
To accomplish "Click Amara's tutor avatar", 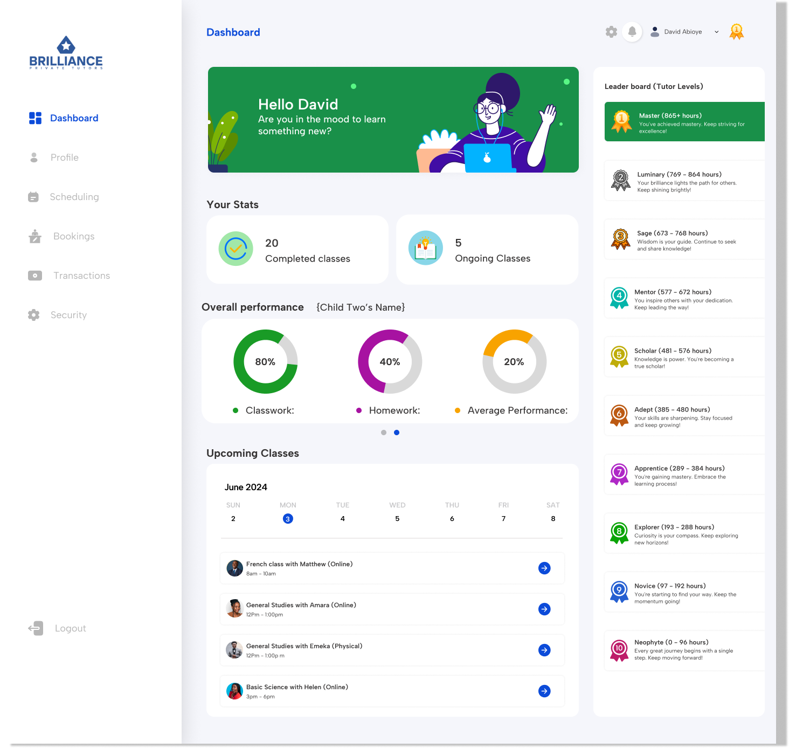I will (x=234, y=609).
